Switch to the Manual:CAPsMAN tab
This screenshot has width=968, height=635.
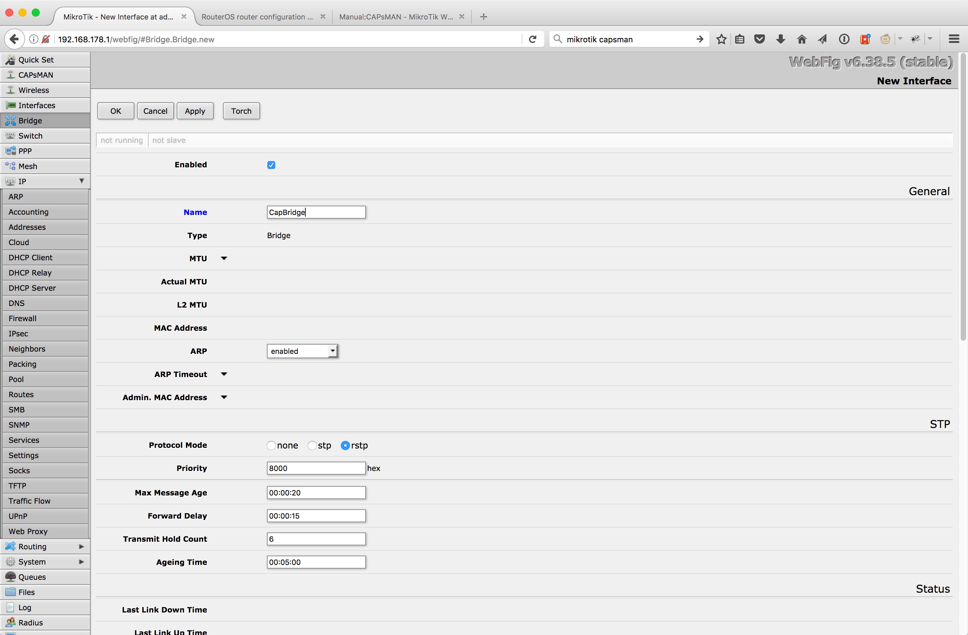[x=396, y=17]
